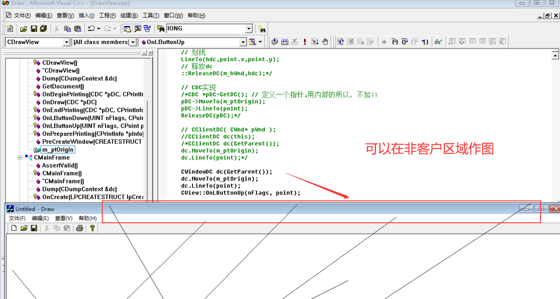
Task: Open the 编辑(E) menu in Visual C++
Action: [44, 16]
